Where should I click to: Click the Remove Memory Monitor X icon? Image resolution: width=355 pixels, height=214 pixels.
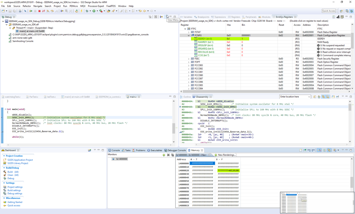tap(168, 155)
